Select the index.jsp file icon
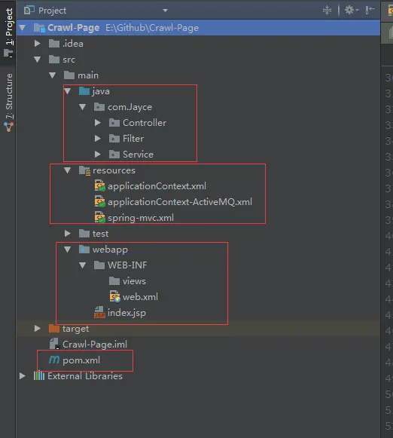Viewport: 393px width, 438px height. (x=99, y=313)
